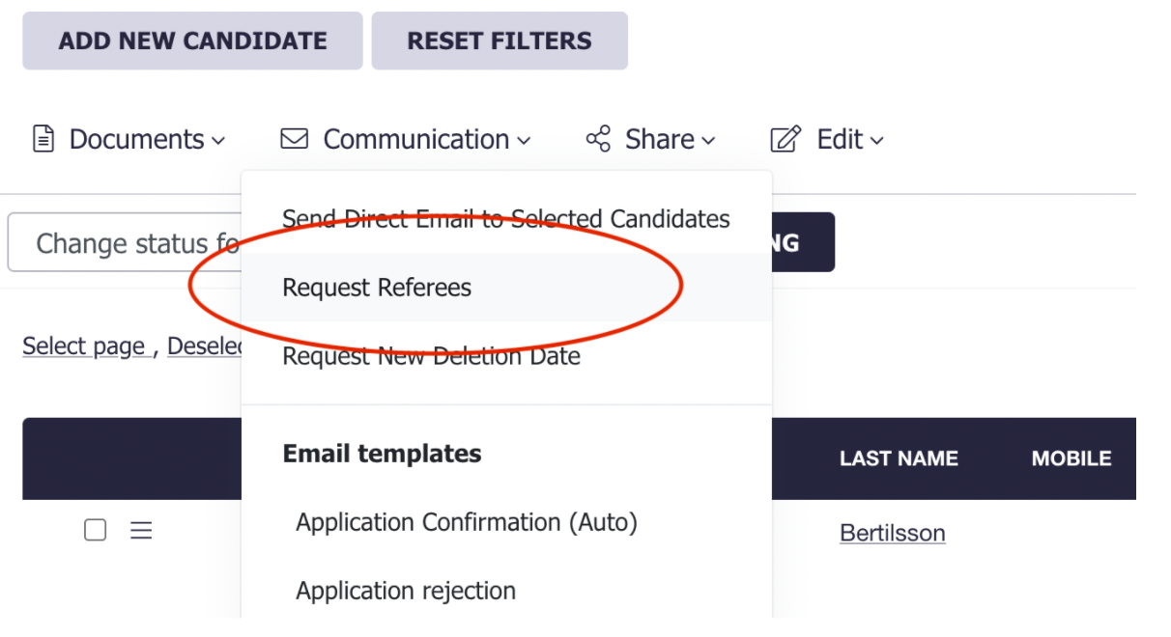Click the Select page link

point(84,346)
